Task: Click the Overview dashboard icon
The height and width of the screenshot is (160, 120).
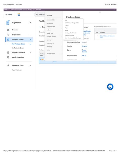Action: click(x=8, y=30)
